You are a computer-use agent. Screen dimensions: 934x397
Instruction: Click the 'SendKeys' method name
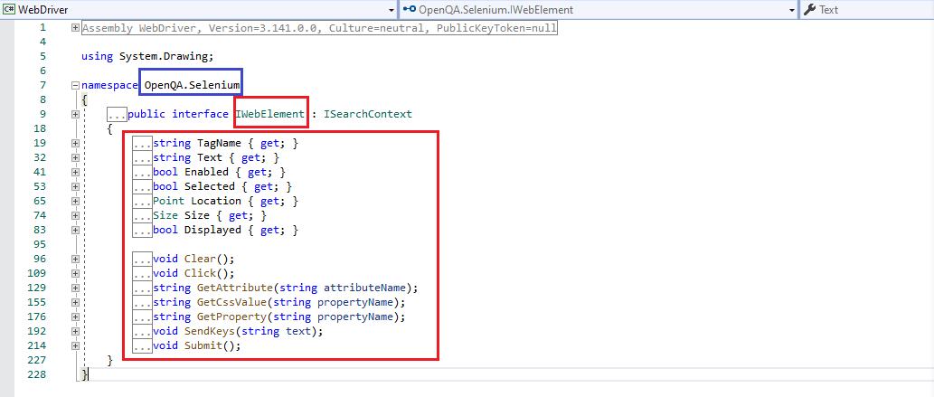(209, 331)
